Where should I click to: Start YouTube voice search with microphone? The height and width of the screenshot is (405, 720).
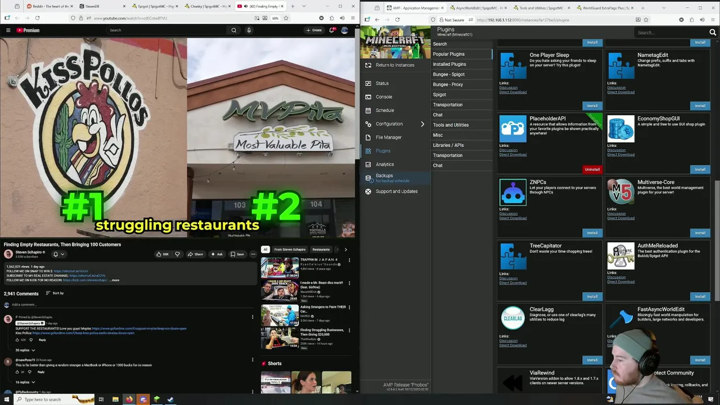[x=249, y=30]
